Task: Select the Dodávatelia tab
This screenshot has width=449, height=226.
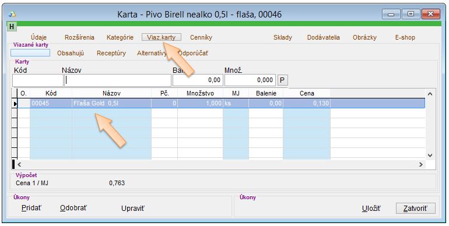Action: 323,37
